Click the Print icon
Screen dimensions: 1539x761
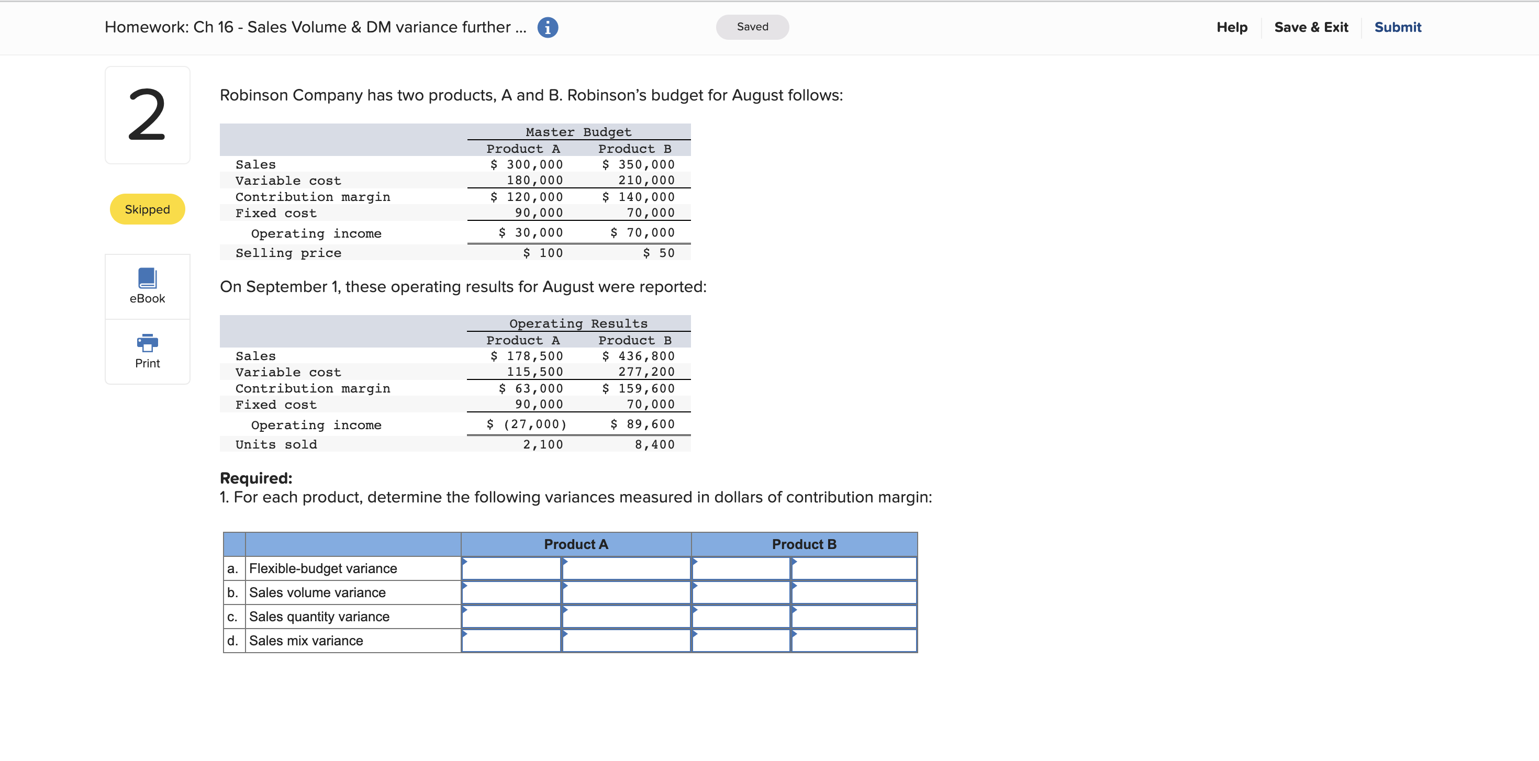click(x=147, y=351)
